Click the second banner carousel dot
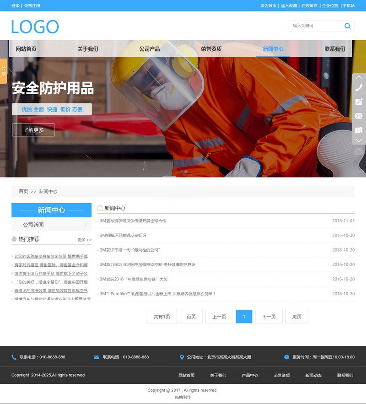Image resolution: width=366 pixels, height=404 pixels. 186,171
